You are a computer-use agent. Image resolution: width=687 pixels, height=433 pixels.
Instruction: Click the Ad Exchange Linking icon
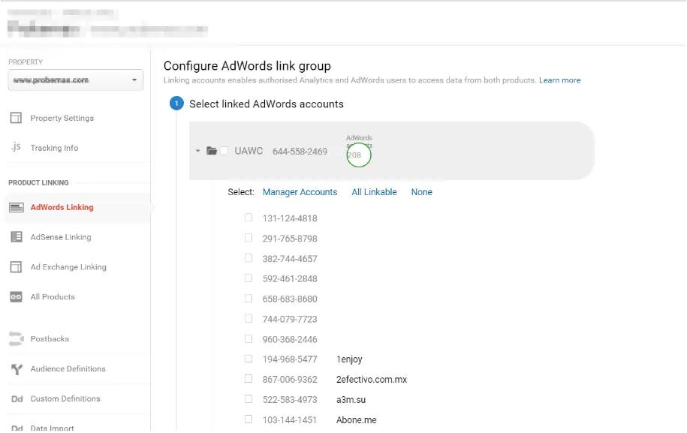pos(16,266)
